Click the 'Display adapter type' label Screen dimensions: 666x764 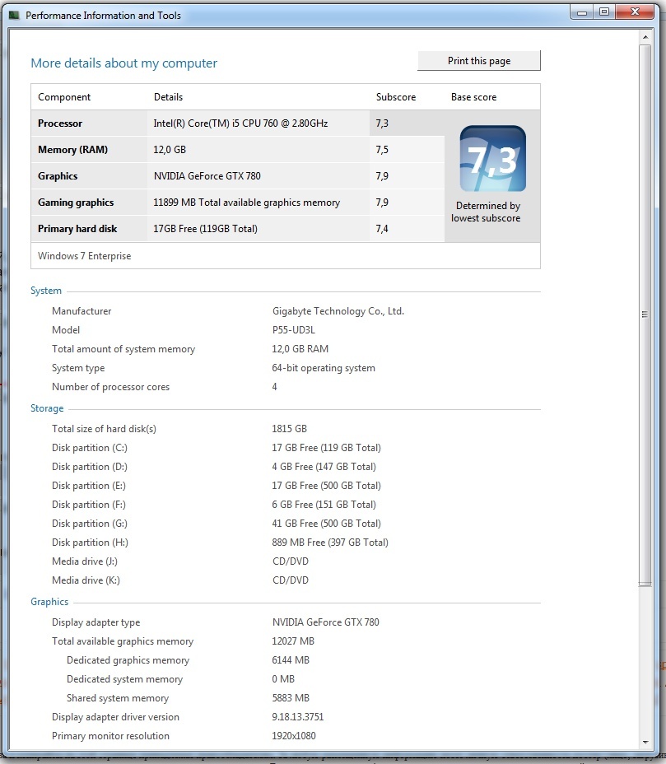96,622
